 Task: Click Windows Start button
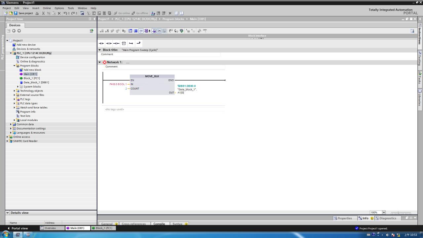pyautogui.click(x=6, y=235)
